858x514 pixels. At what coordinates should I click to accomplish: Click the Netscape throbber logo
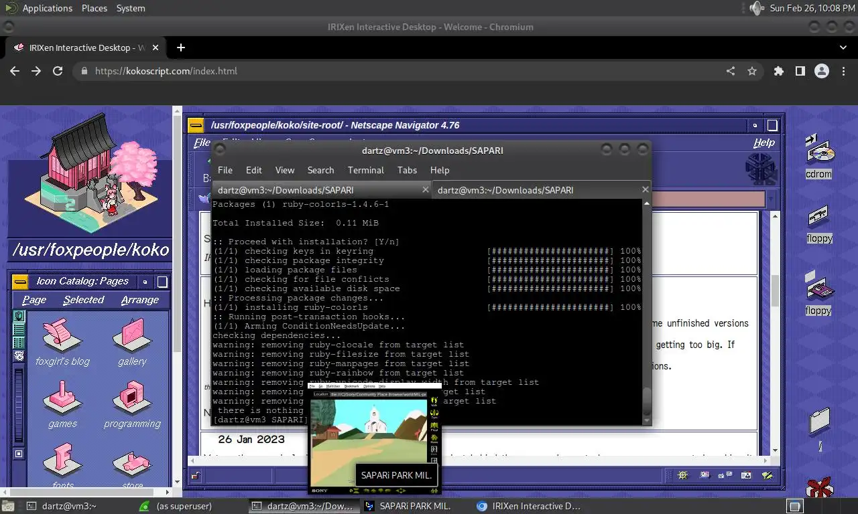click(x=761, y=169)
